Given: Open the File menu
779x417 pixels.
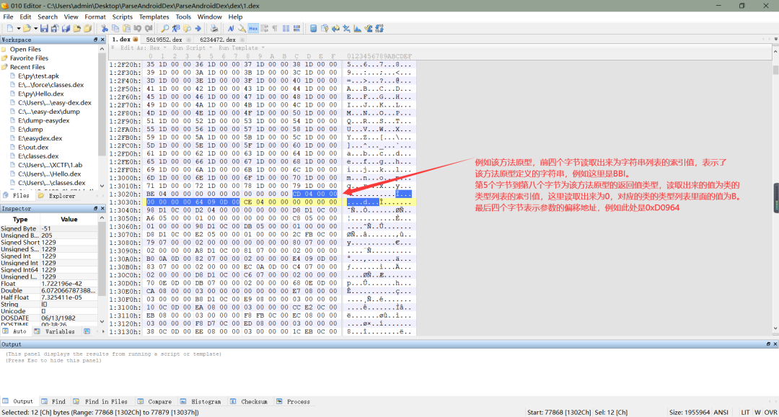Looking at the screenshot, I should coord(9,17).
